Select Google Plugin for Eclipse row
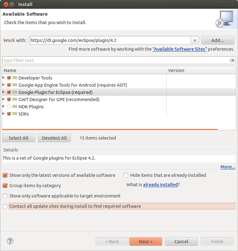Screen dimensions: 238x251 coord(55,92)
